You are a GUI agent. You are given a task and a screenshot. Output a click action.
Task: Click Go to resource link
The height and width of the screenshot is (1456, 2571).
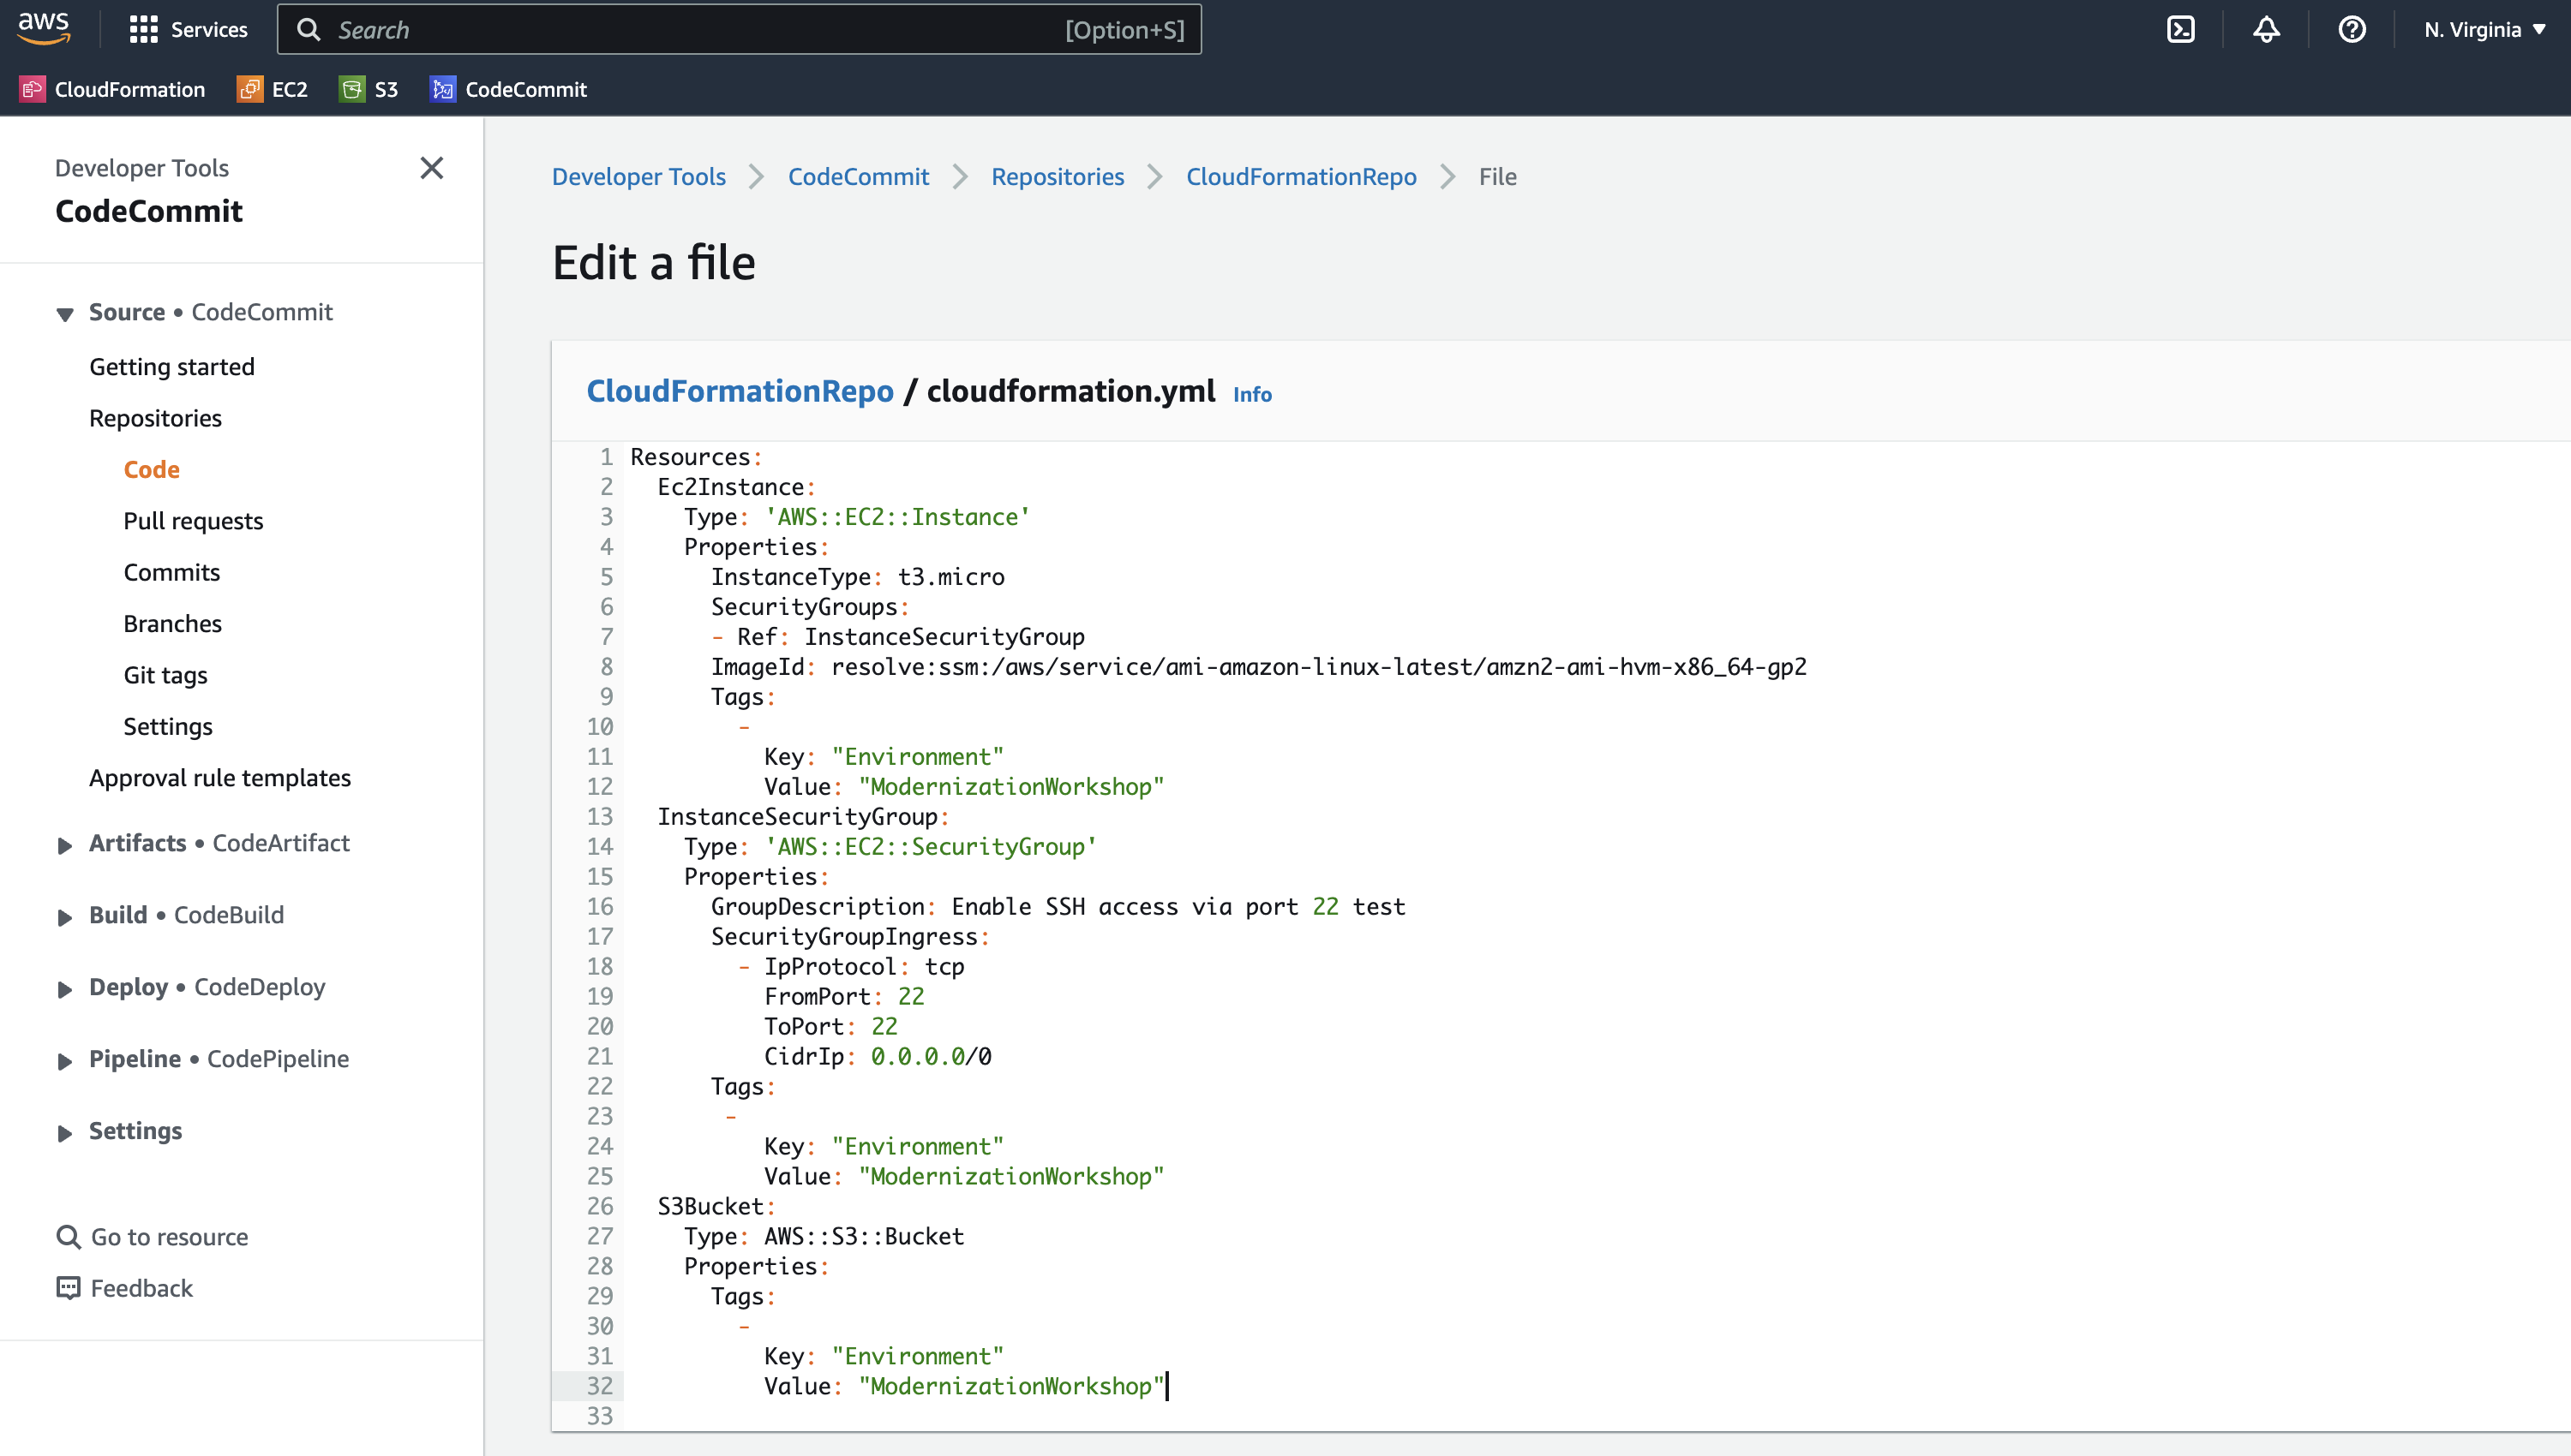[169, 1237]
